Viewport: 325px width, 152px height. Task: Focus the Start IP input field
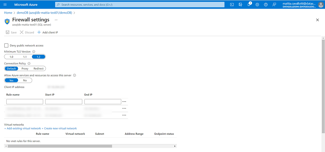[x=64, y=102]
